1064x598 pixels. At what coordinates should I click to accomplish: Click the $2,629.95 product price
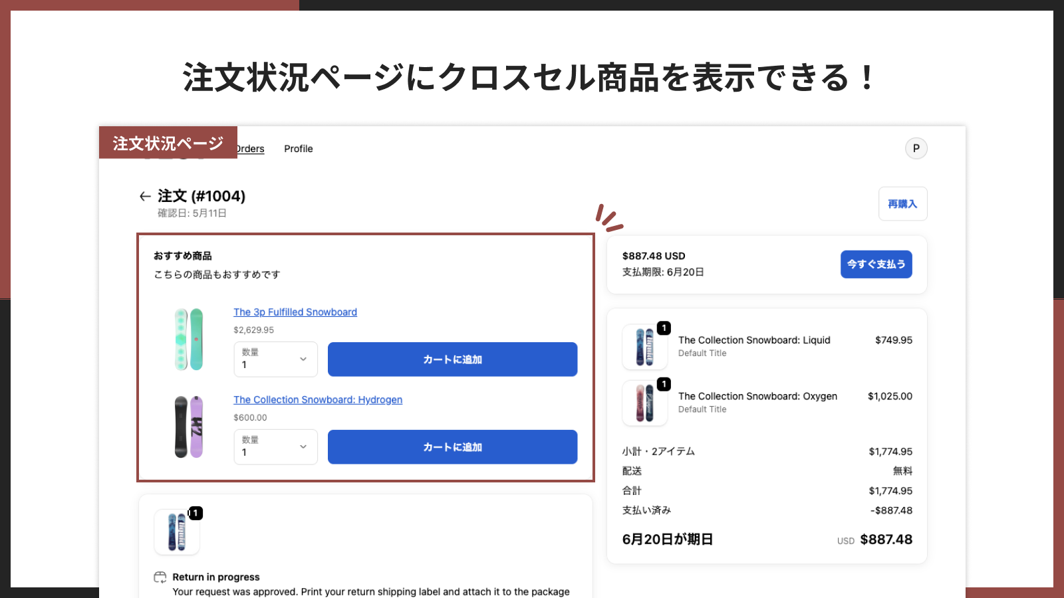pyautogui.click(x=253, y=330)
